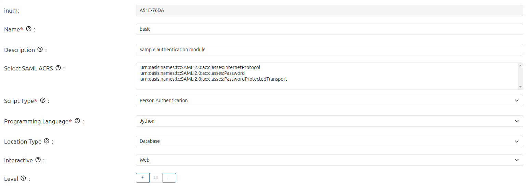Select the InternetProtocol SAML ACRS option
Screen dimensions: 526x188
pos(200,67)
